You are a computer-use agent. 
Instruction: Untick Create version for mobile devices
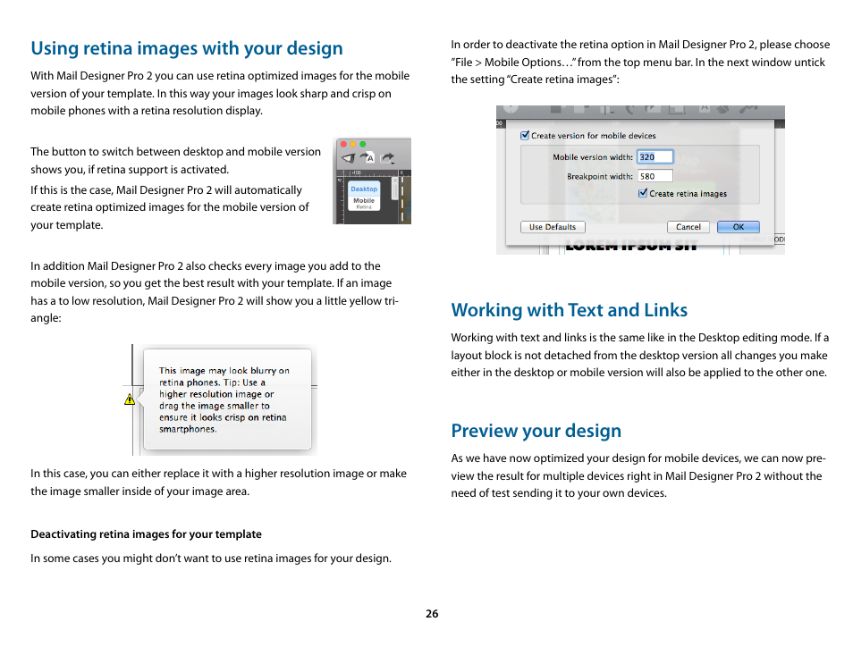(x=525, y=135)
